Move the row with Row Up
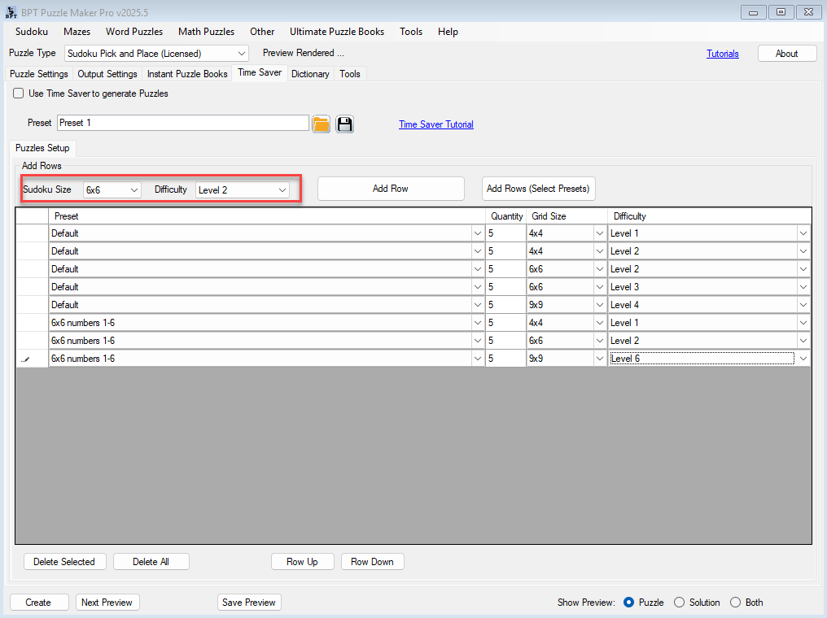 (302, 562)
